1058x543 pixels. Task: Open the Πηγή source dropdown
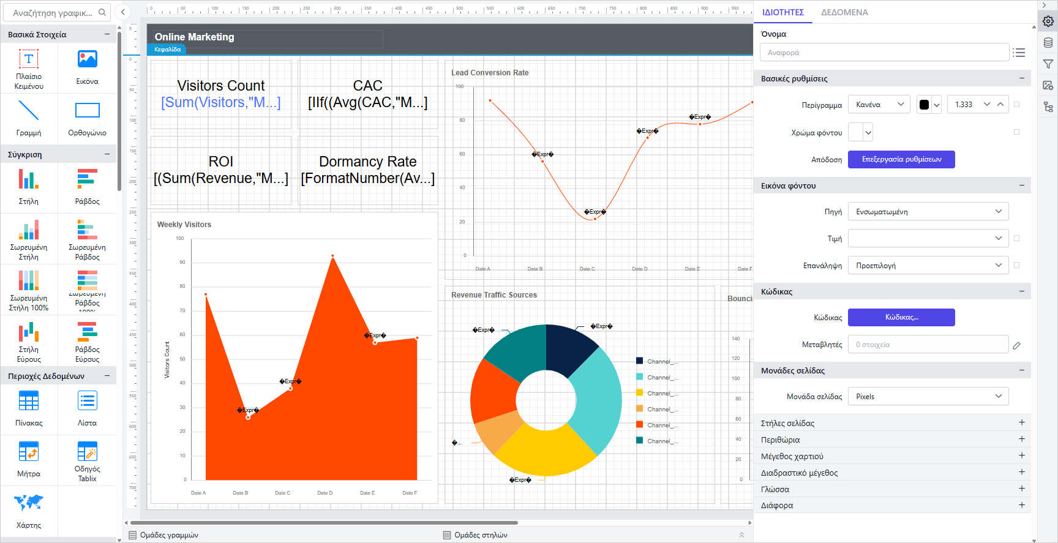[928, 211]
